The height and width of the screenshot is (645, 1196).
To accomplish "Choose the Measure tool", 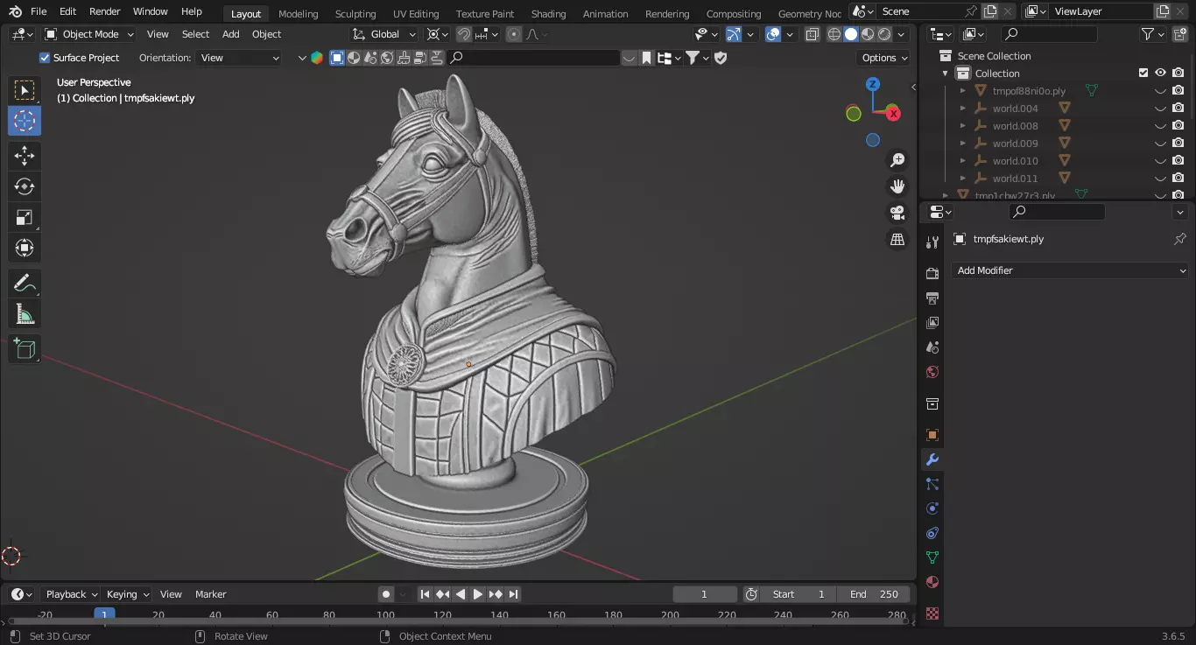I will (25, 313).
